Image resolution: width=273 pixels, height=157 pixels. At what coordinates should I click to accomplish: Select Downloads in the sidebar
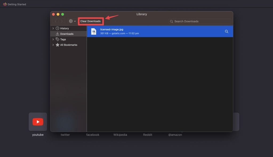click(69, 34)
